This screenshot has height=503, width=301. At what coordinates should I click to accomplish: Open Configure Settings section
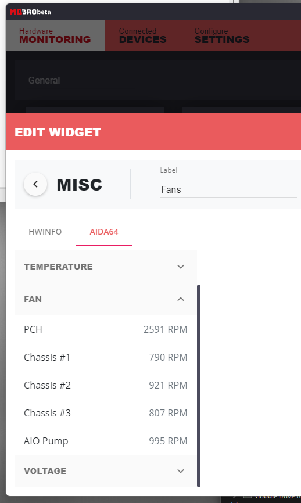coord(222,35)
